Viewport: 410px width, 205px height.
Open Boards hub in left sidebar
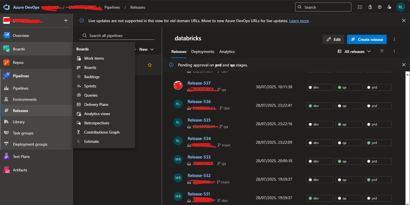36,49
